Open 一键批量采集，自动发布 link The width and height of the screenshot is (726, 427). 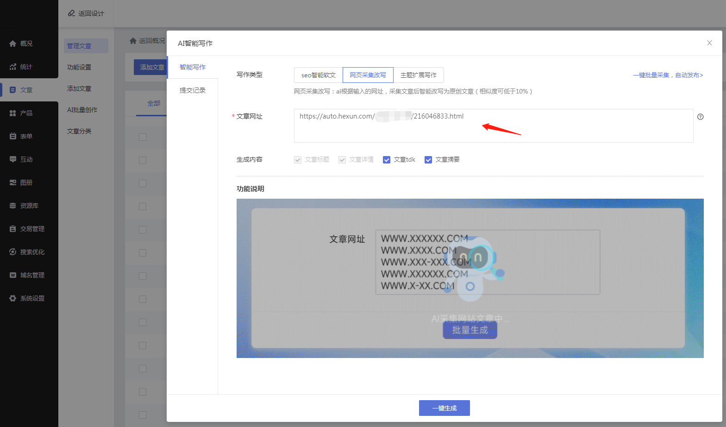pos(668,75)
